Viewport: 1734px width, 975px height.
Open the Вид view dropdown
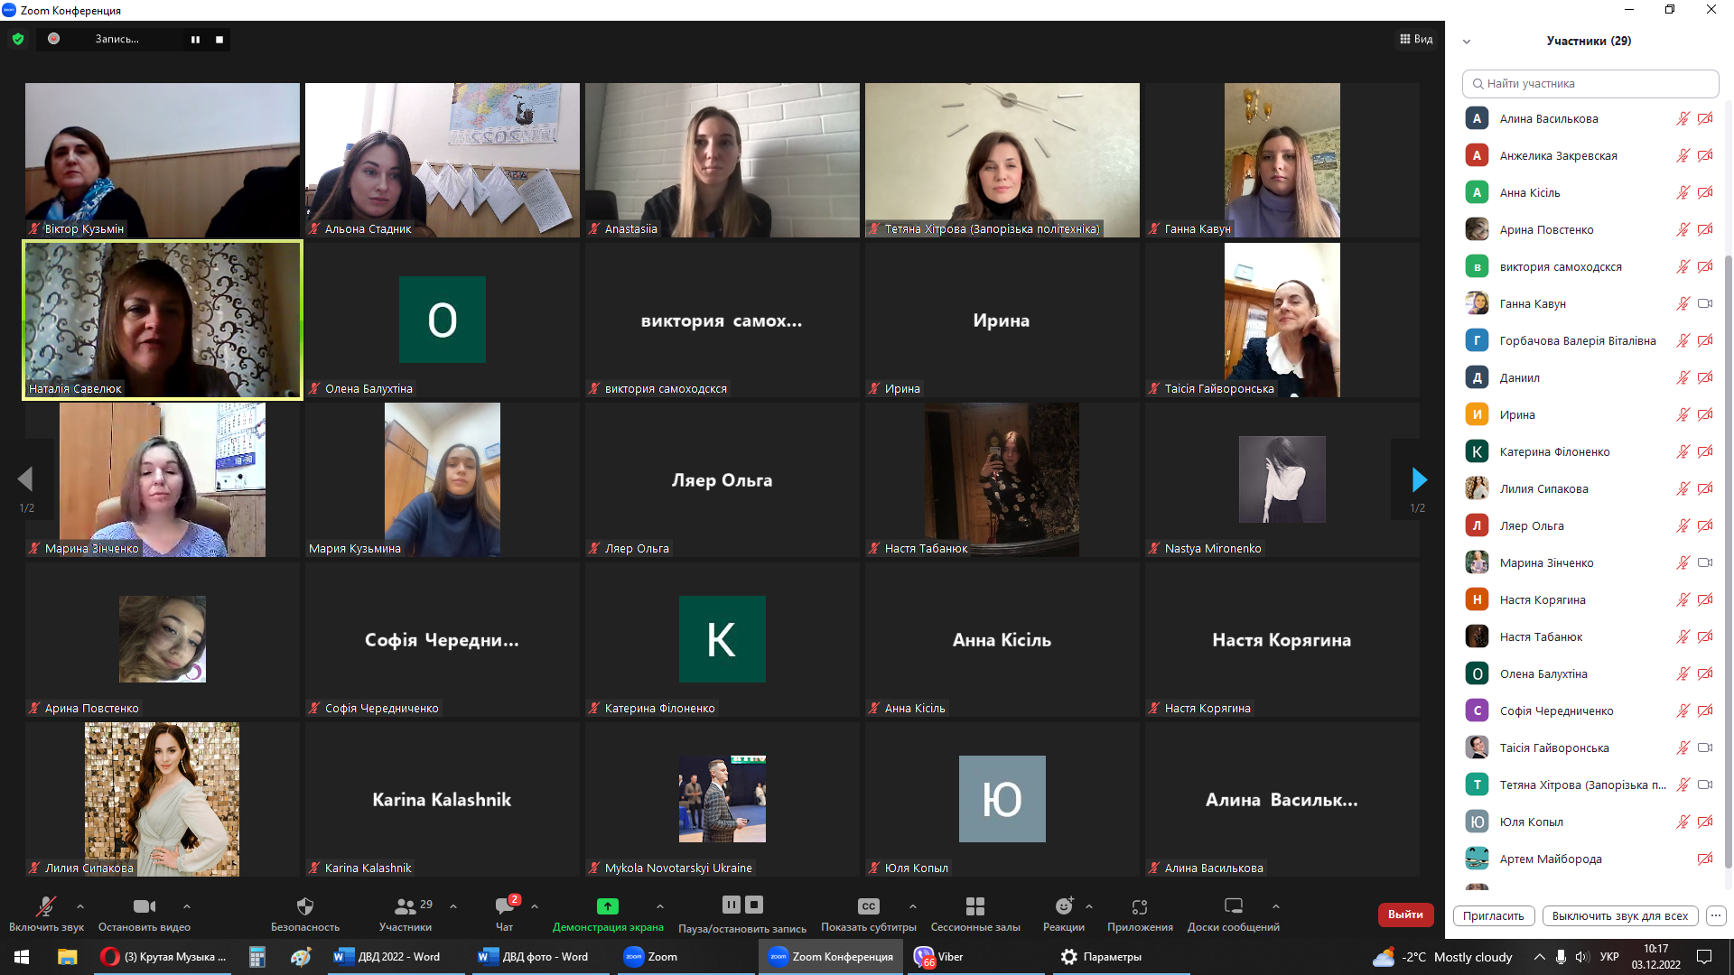click(x=1416, y=39)
